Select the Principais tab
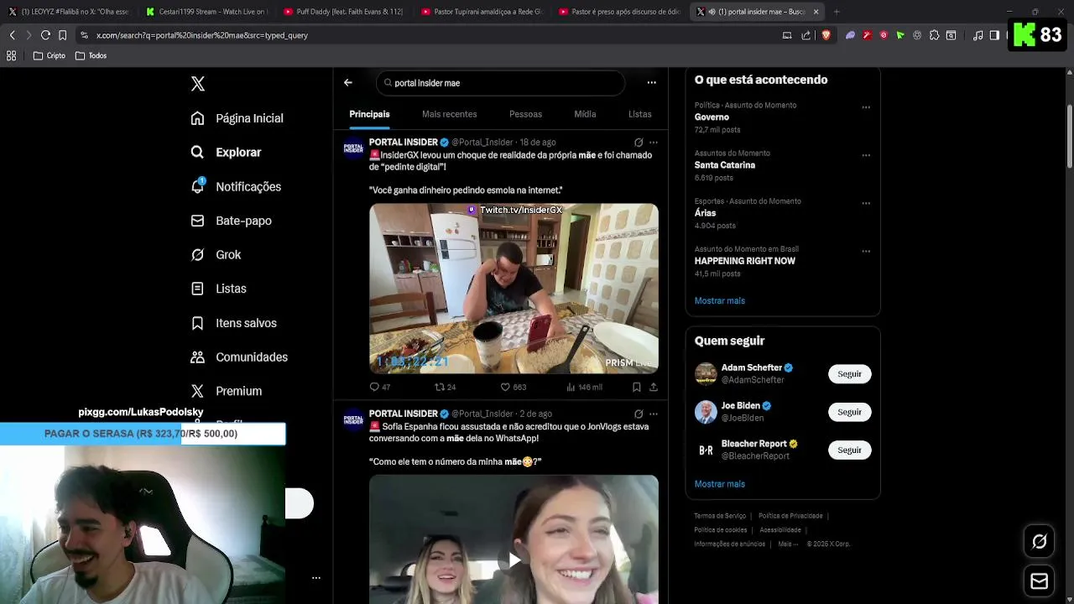 [369, 114]
